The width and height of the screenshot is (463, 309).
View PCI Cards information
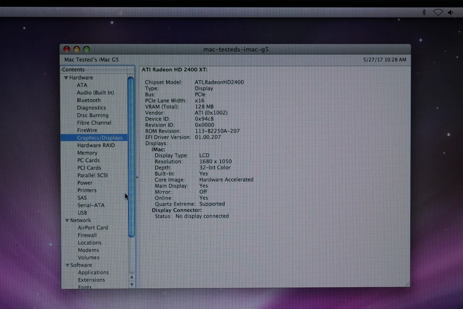(x=88, y=168)
